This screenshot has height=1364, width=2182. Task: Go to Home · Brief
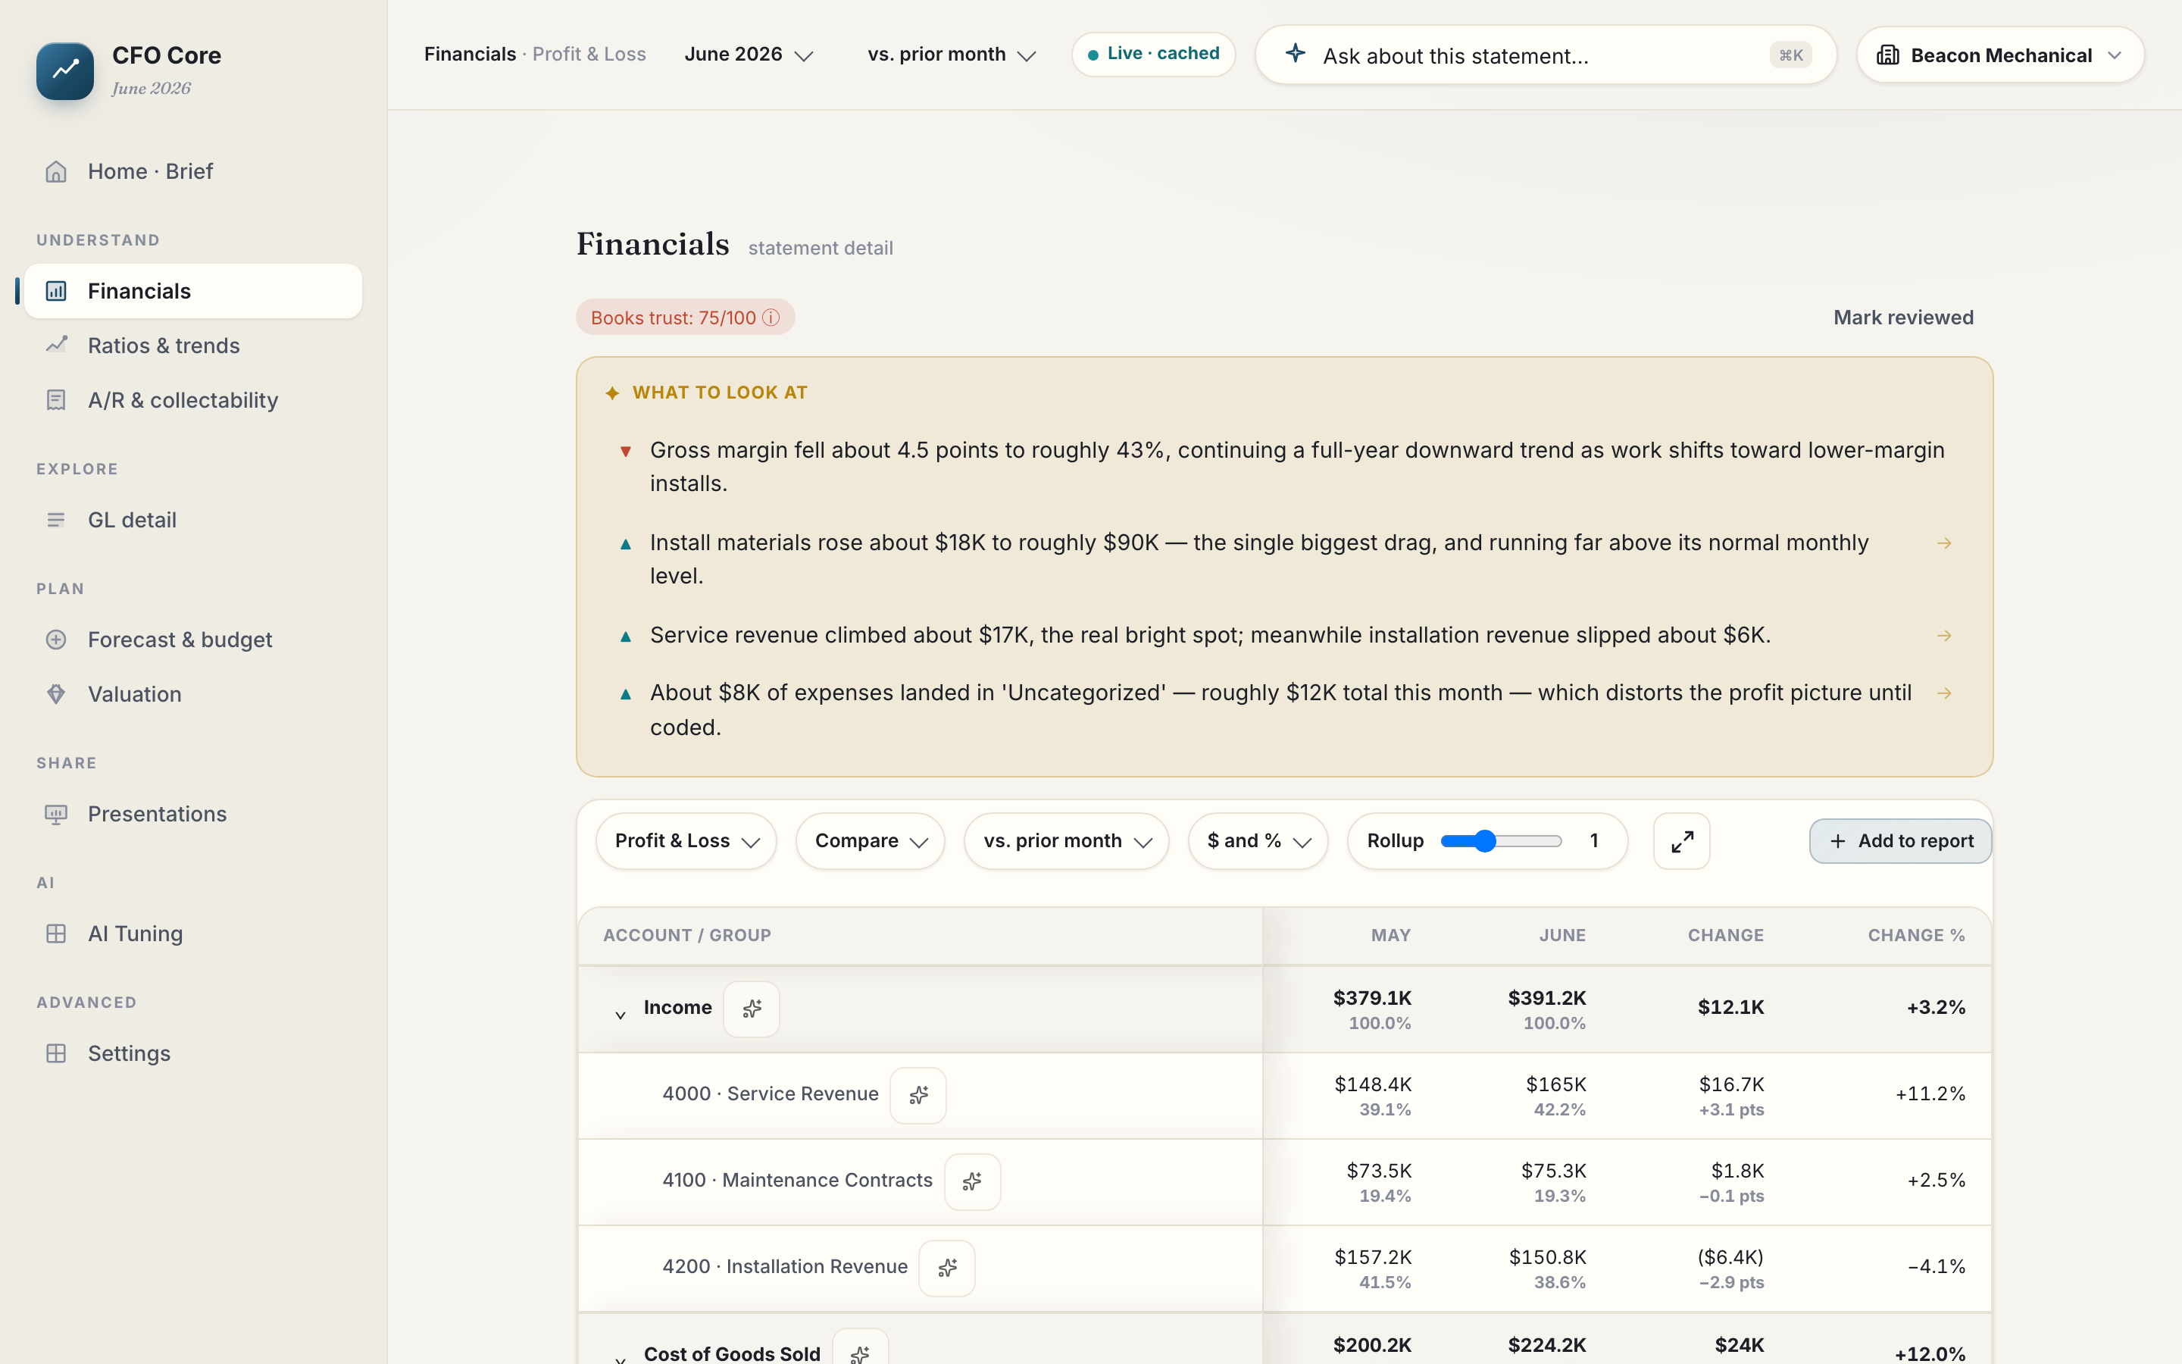(x=193, y=171)
